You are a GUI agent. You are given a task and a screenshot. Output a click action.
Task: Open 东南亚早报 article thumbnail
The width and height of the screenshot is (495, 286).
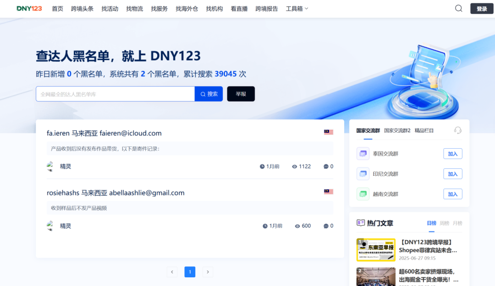(x=376, y=250)
